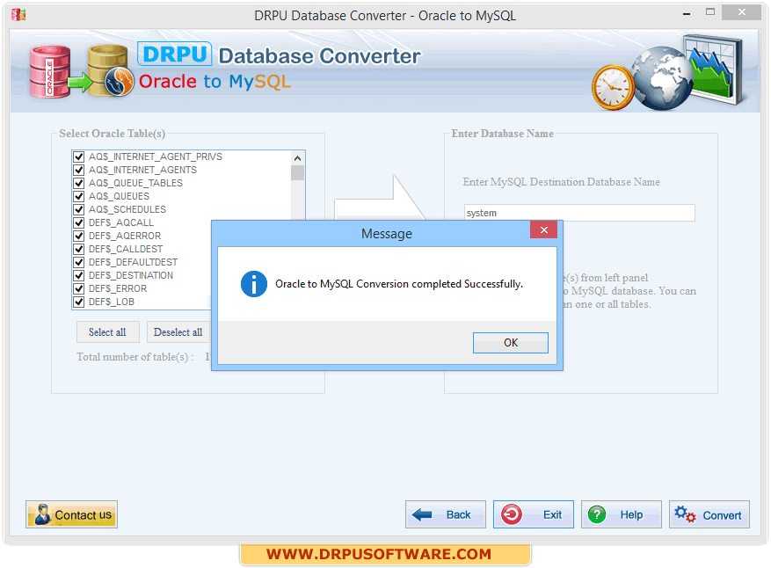Exit the Database Converter
Image resolution: width=771 pixels, height=568 pixels.
534,514
